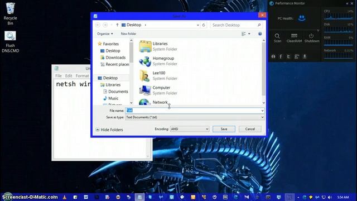Open the Format menu in Notepad
The height and width of the screenshot is (201, 357).
(x=82, y=76)
